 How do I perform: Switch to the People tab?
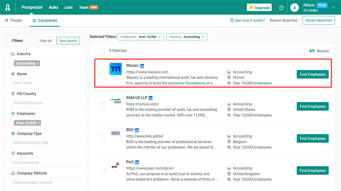coord(14,20)
